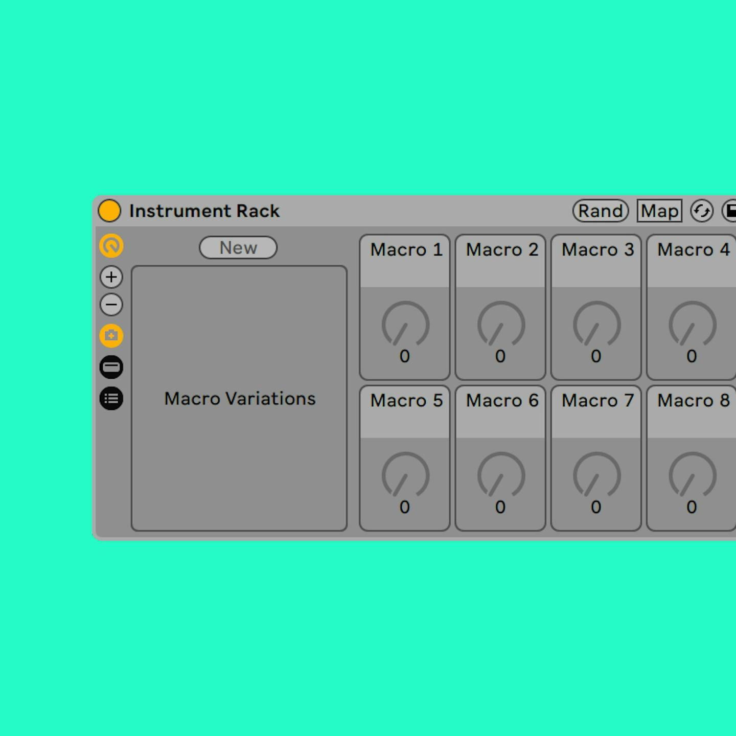This screenshot has height=736, width=736.
Task: Select the Macro 1 name label
Action: coord(406,249)
